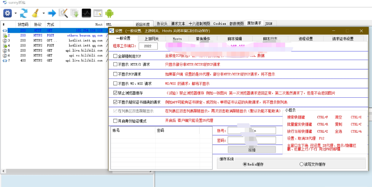
Task: Switch to the 替换操作 tab
Action: 203,39
